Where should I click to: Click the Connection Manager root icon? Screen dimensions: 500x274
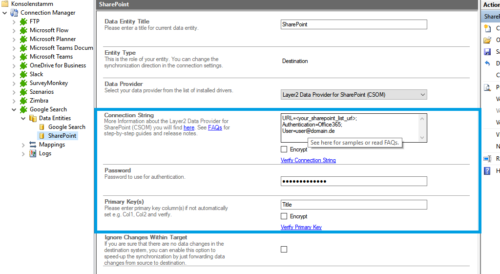pos(14,13)
